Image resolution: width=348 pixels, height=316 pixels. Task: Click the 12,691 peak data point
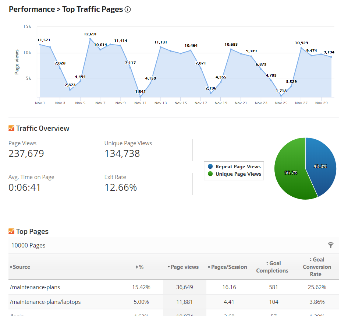click(90, 39)
